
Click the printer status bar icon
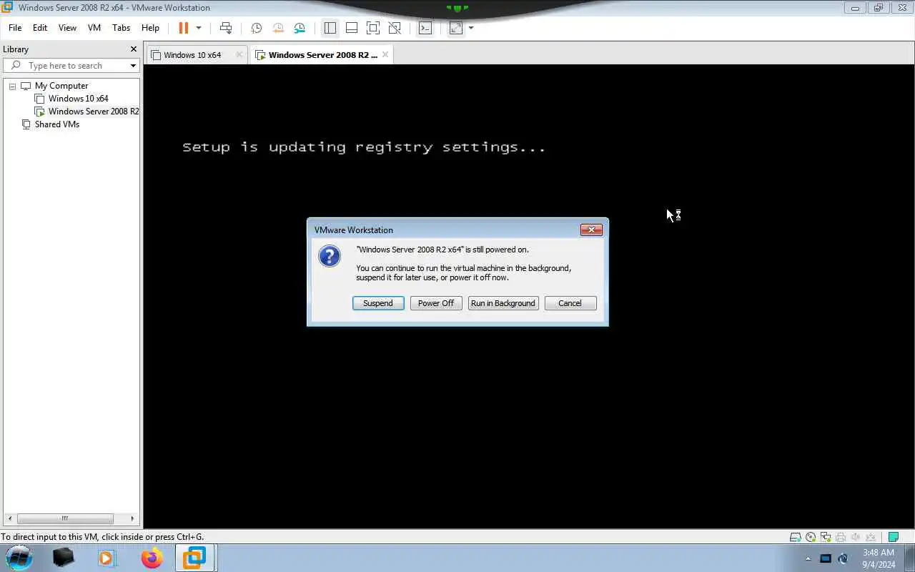841,537
